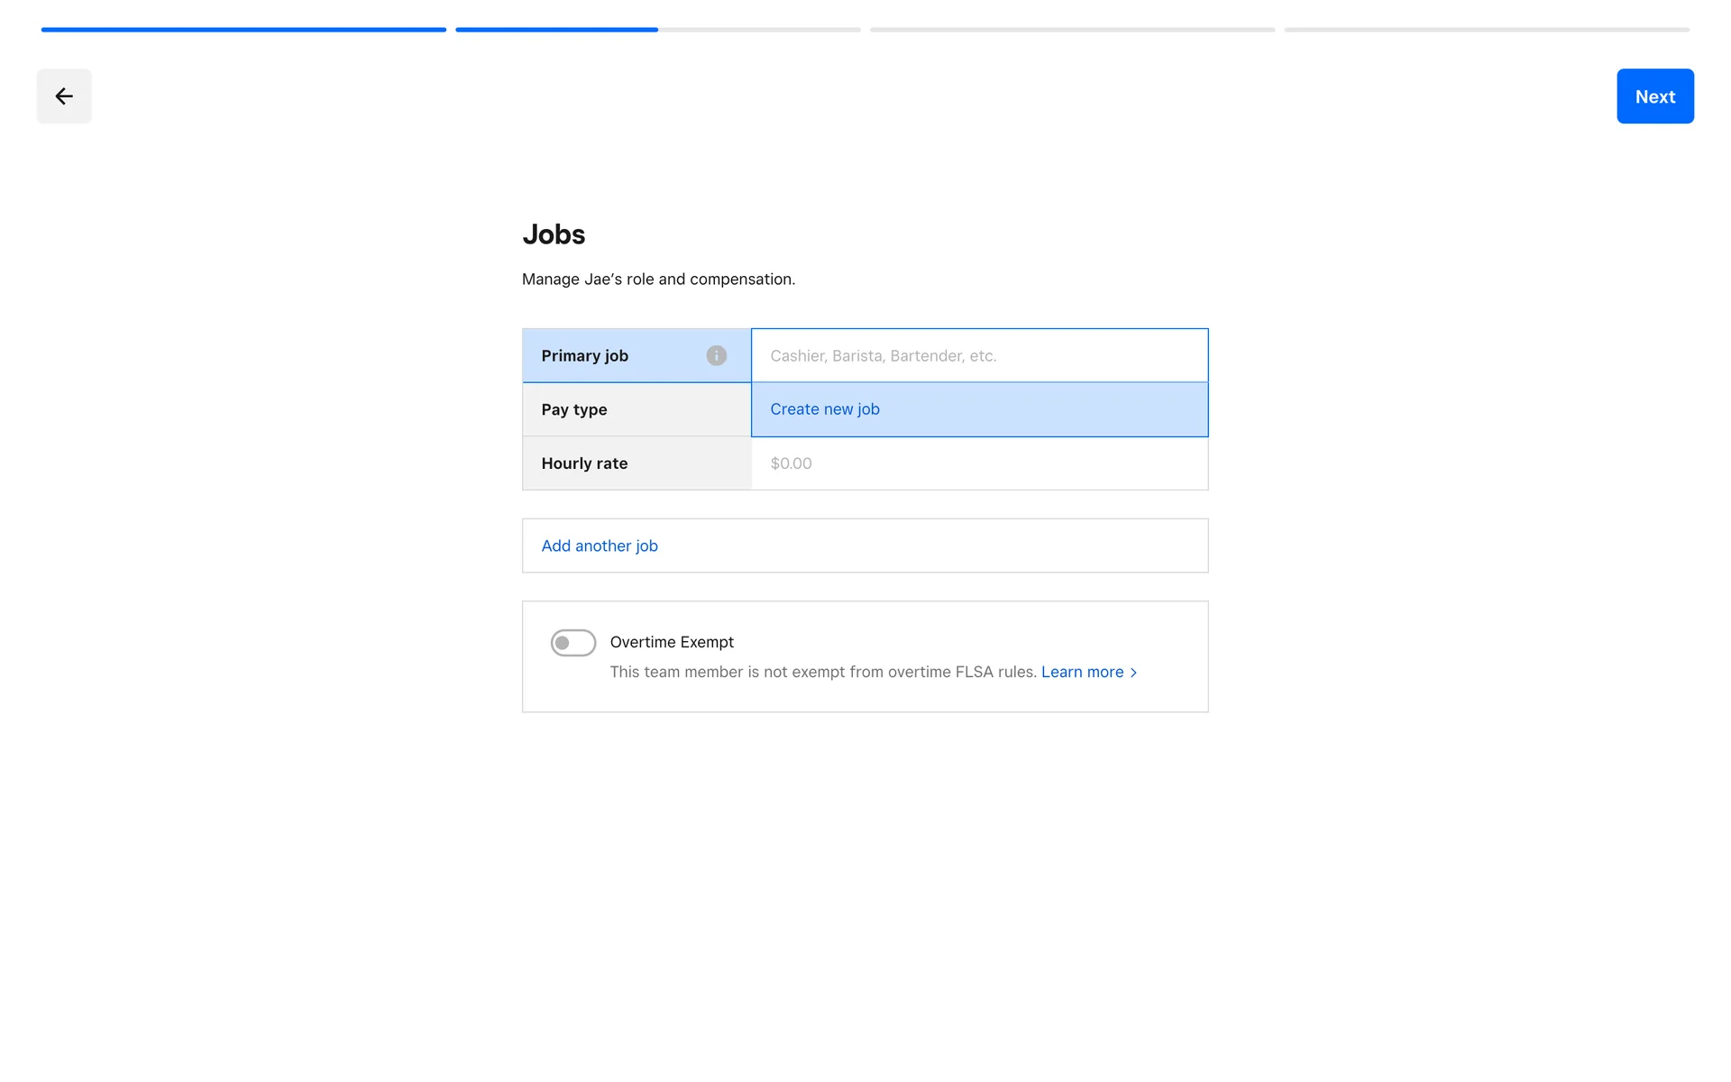The height and width of the screenshot is (1082, 1731).
Task: Click the info icon beside Primary job
Action: [716, 355]
